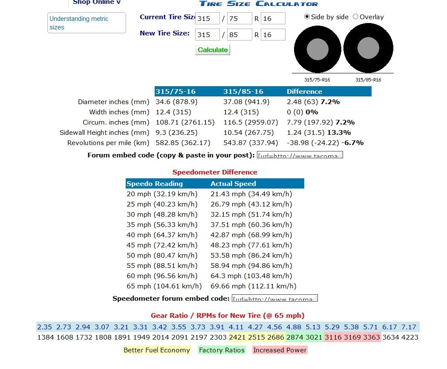Click the green Factory Ratios legend
This screenshot has width=447, height=369.
pos(222,350)
